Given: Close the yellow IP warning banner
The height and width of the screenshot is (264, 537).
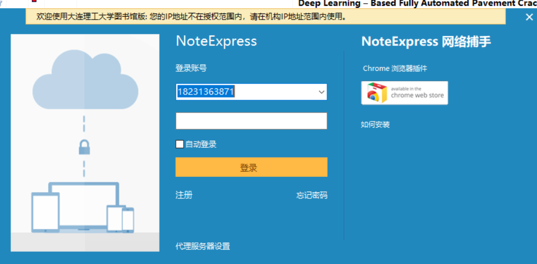Looking at the screenshot, I should click(x=529, y=17).
